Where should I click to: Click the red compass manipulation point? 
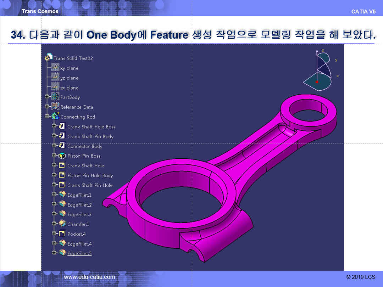pos(317,82)
